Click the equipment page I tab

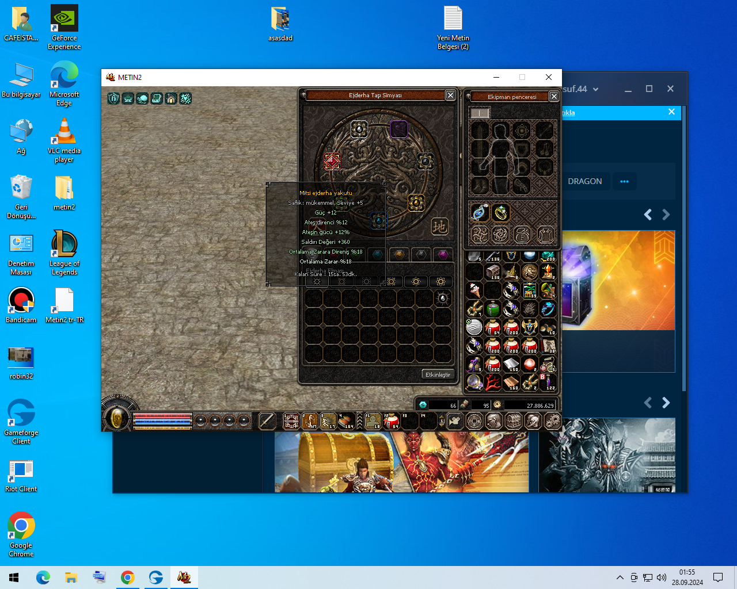click(480, 113)
